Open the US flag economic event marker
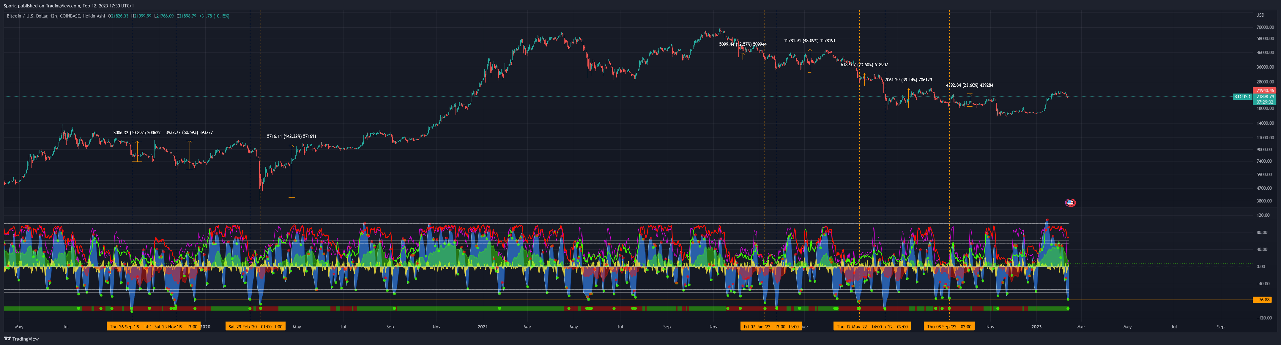 (1070, 202)
